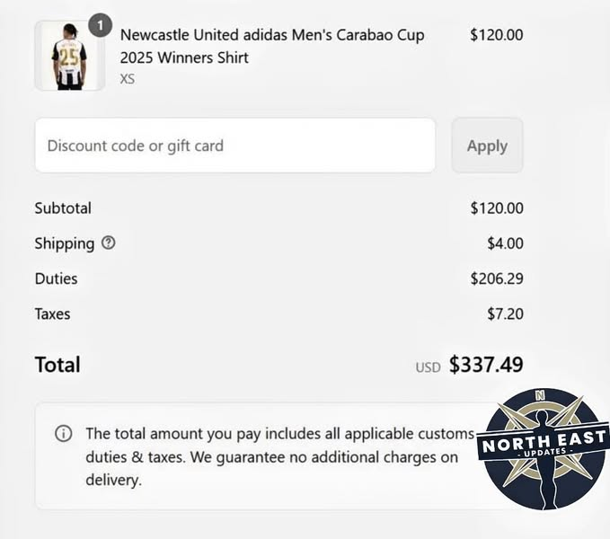Click the item price $120.00 beside the title

(x=497, y=35)
